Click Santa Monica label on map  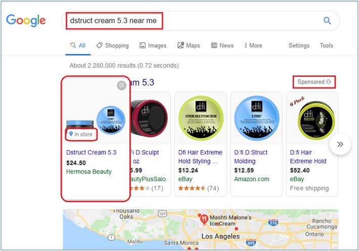click(x=181, y=243)
